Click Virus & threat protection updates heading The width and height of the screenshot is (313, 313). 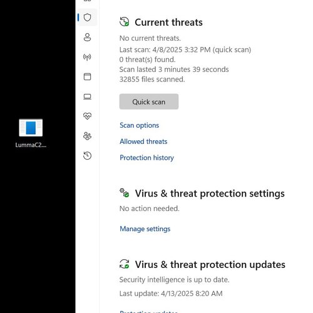[210, 265]
